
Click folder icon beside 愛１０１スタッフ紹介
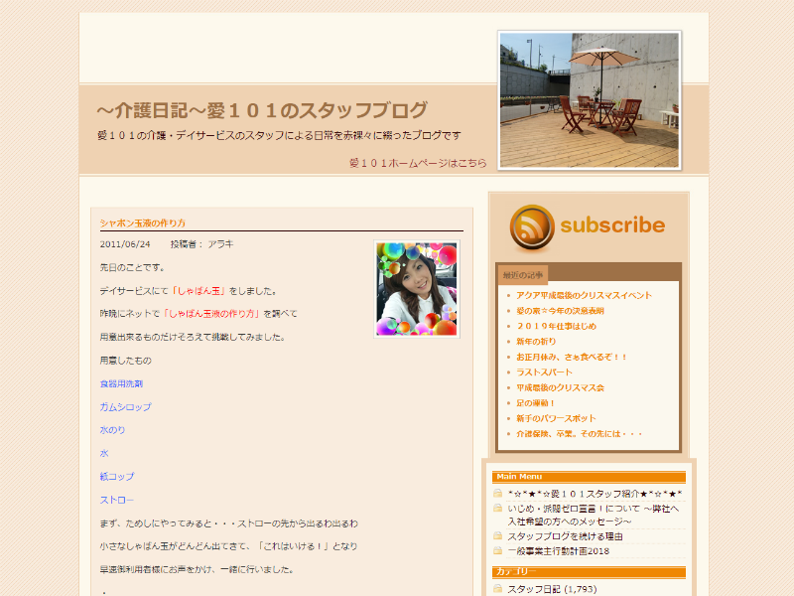498,493
